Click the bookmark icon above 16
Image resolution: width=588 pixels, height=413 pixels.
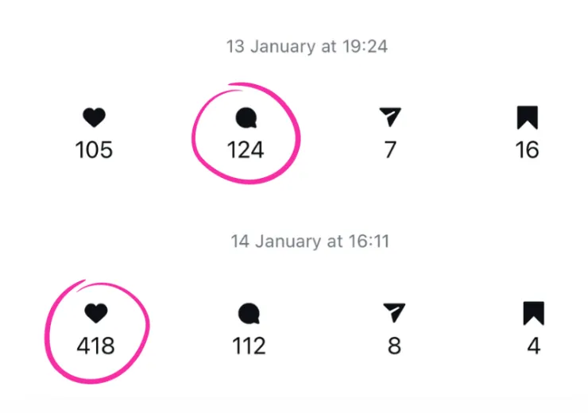pyautogui.click(x=527, y=118)
